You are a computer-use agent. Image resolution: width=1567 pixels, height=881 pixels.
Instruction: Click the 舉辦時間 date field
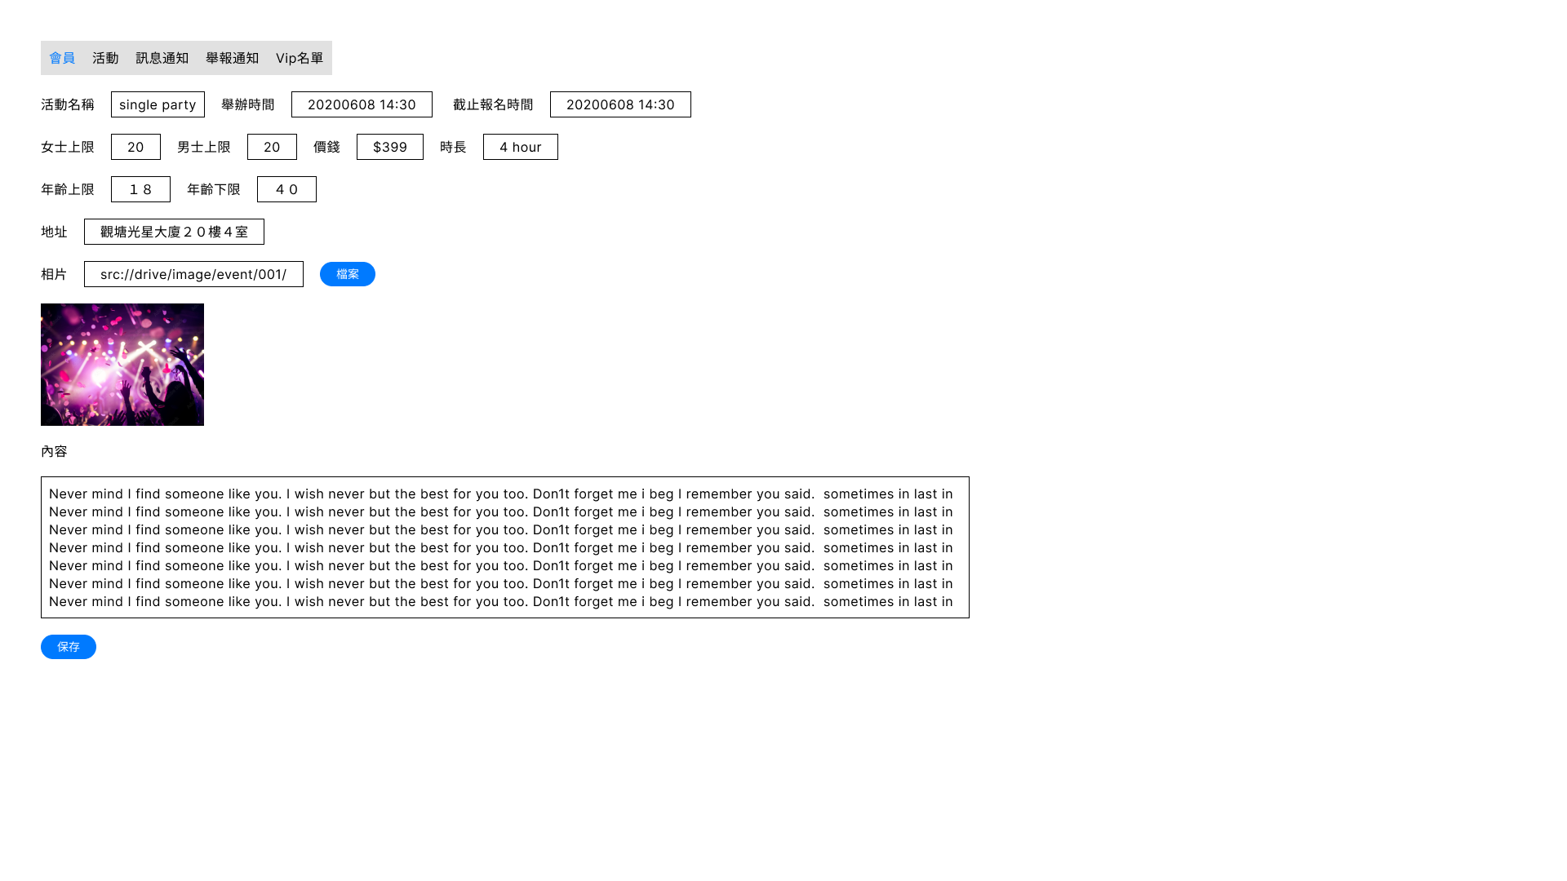[362, 104]
